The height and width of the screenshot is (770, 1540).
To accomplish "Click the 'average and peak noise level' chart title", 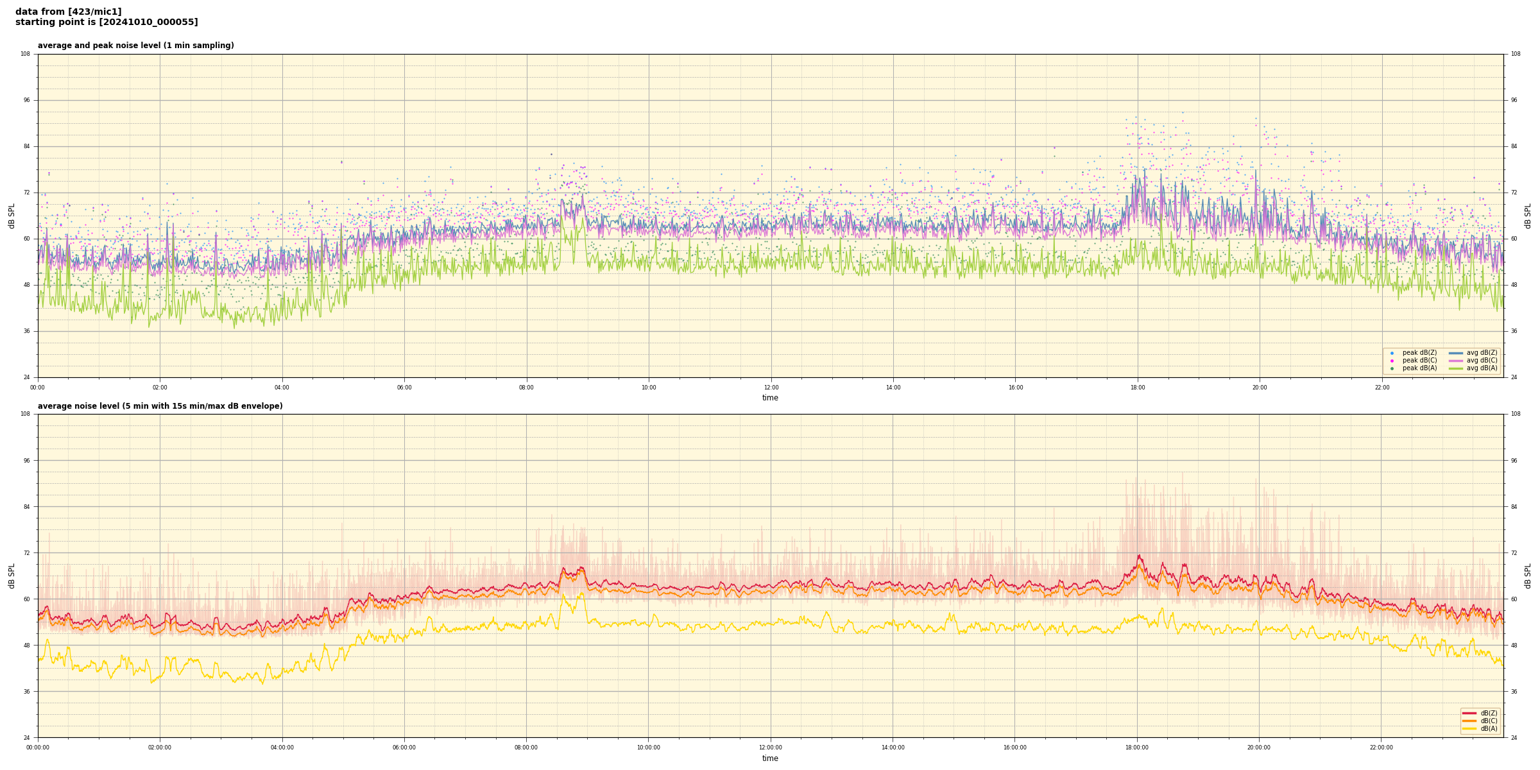I will click(135, 46).
